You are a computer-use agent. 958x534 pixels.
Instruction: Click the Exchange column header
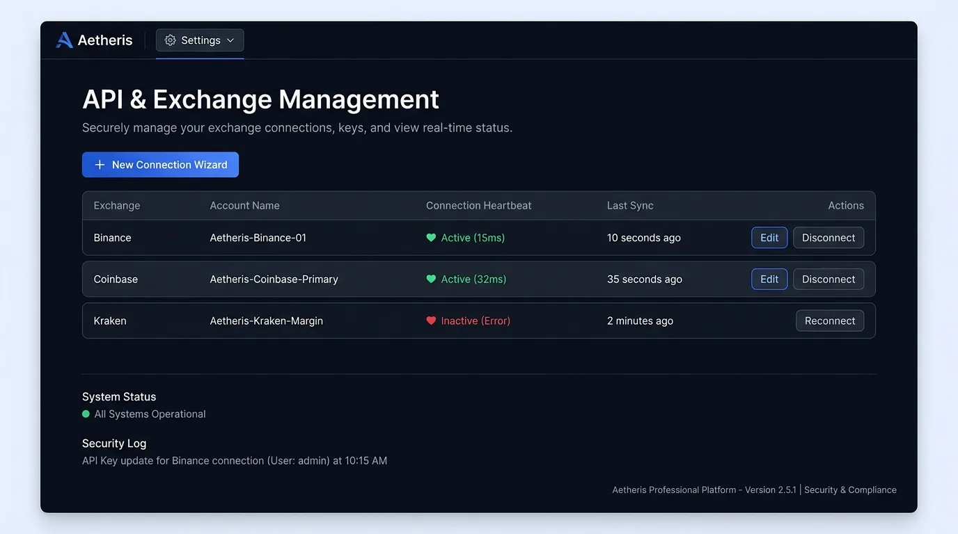point(117,206)
